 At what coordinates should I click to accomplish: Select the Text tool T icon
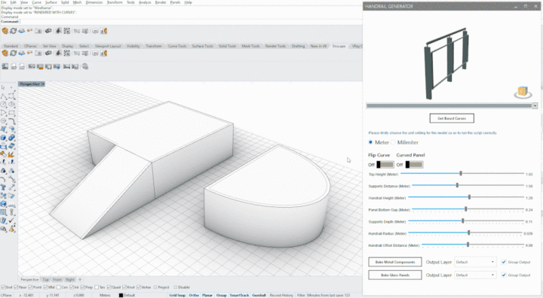tap(4, 187)
